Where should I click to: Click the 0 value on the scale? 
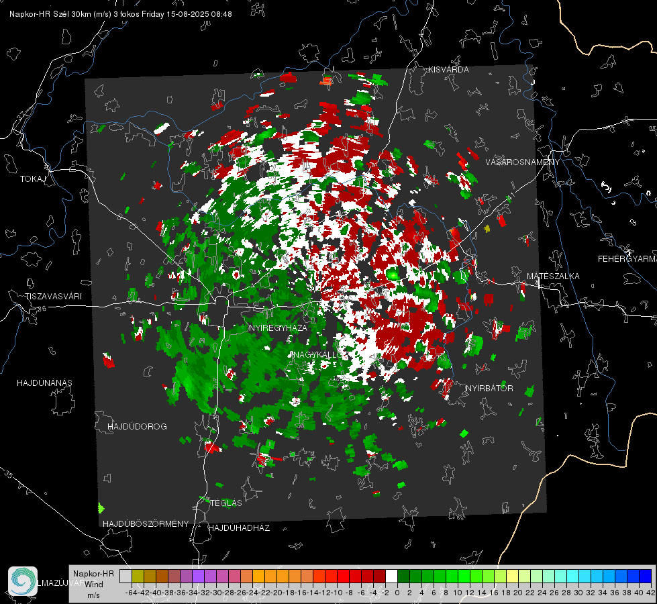[397, 593]
